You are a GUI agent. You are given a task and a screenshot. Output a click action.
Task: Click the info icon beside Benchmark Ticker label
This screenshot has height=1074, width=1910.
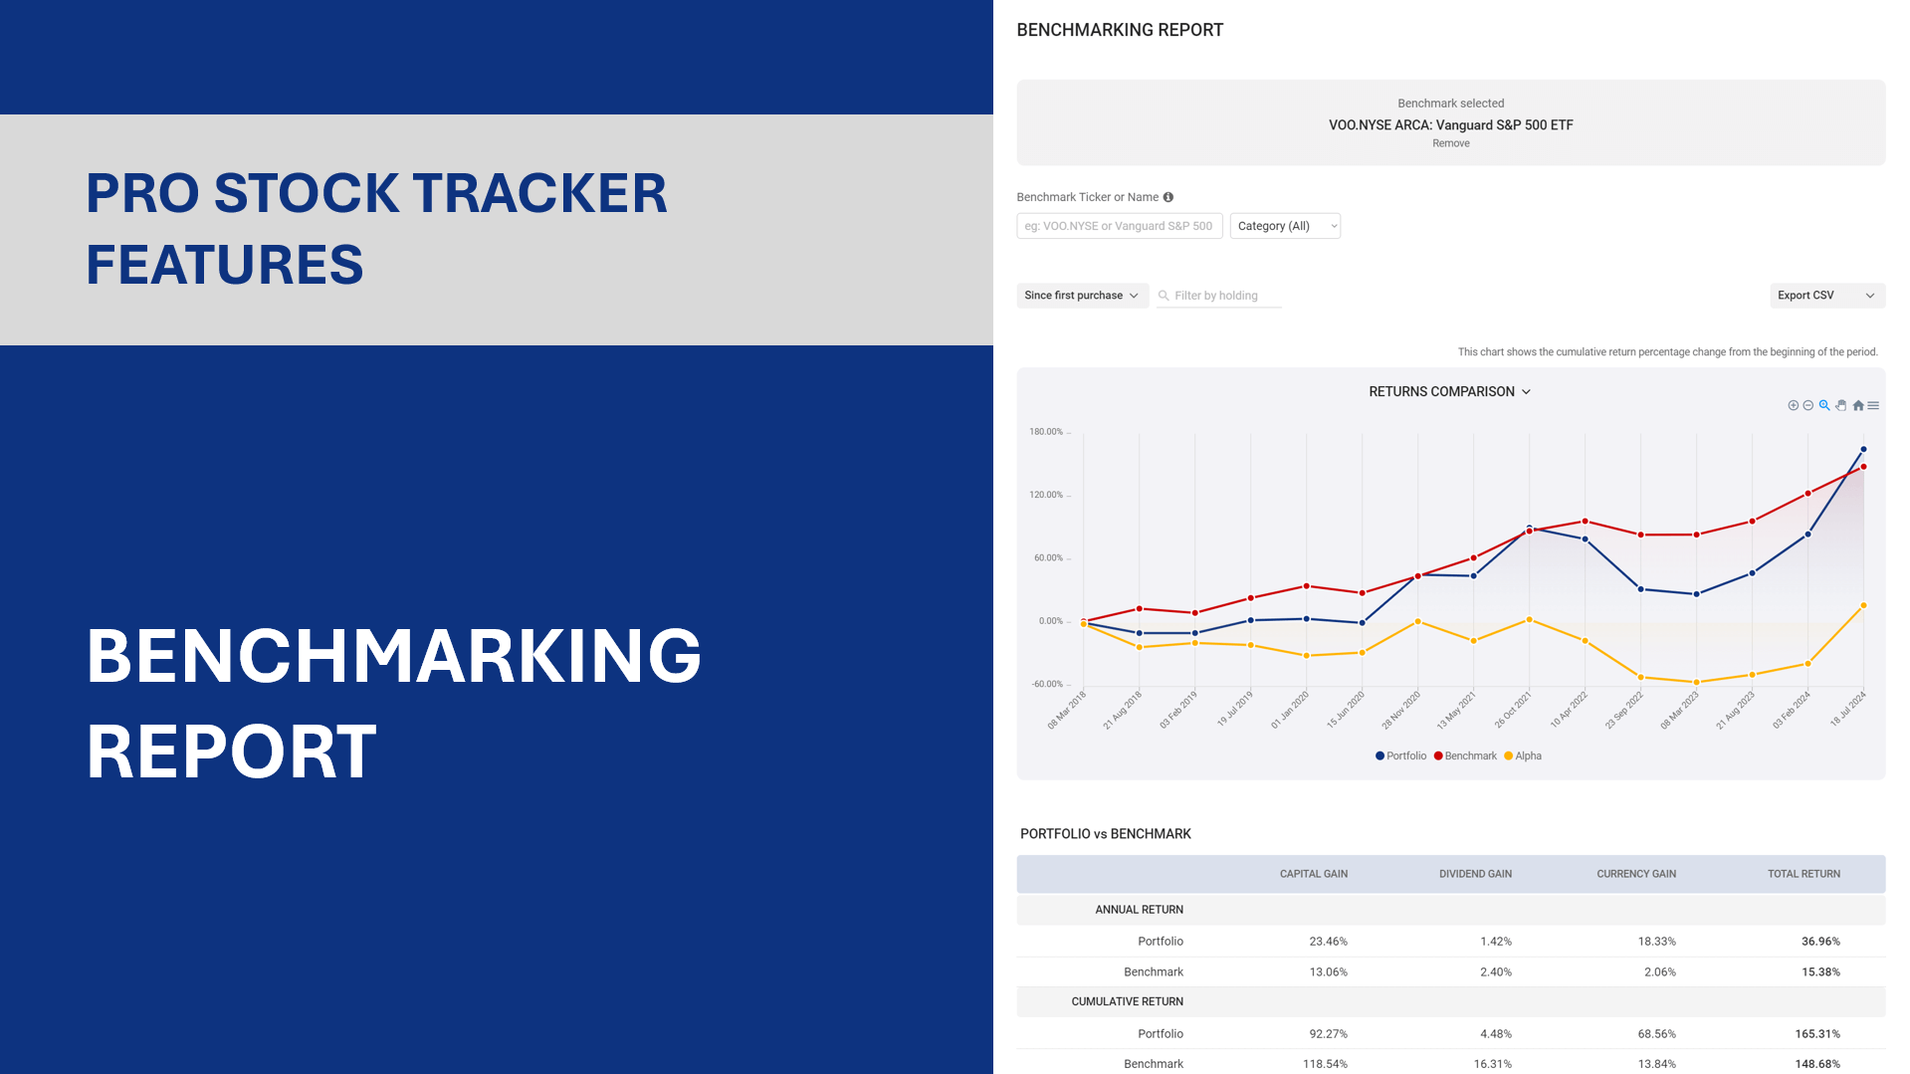(x=1167, y=197)
